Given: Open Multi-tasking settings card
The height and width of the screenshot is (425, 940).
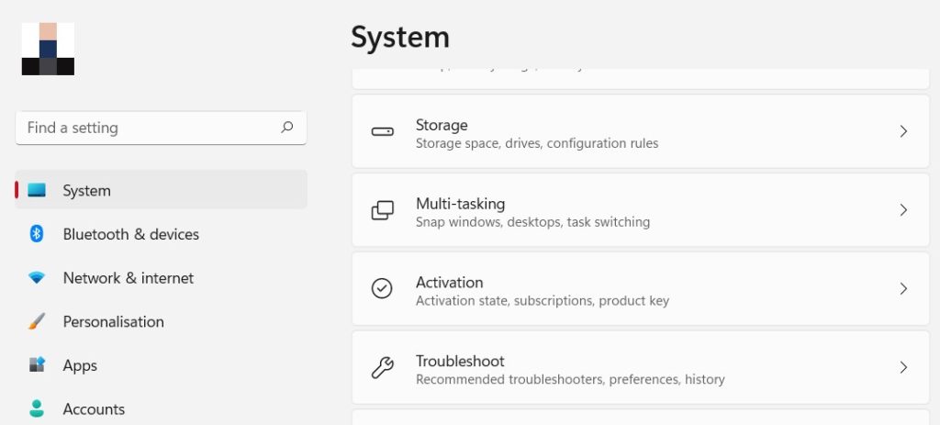Looking at the screenshot, I should tap(640, 210).
